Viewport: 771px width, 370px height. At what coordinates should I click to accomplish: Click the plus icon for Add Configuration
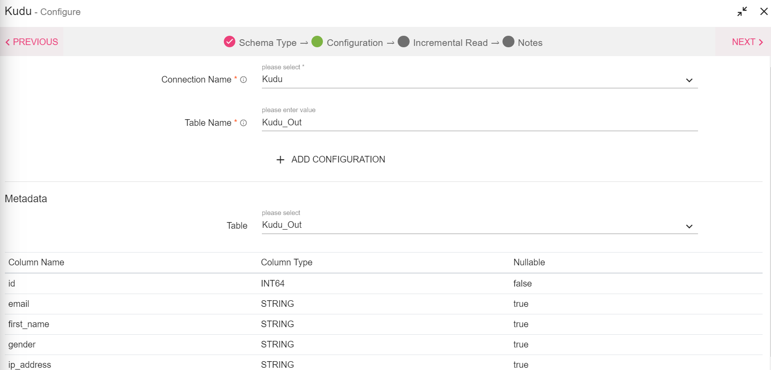280,160
